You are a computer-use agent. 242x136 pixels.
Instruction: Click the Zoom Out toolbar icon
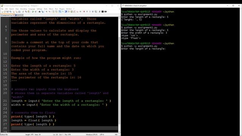pos(50,12)
